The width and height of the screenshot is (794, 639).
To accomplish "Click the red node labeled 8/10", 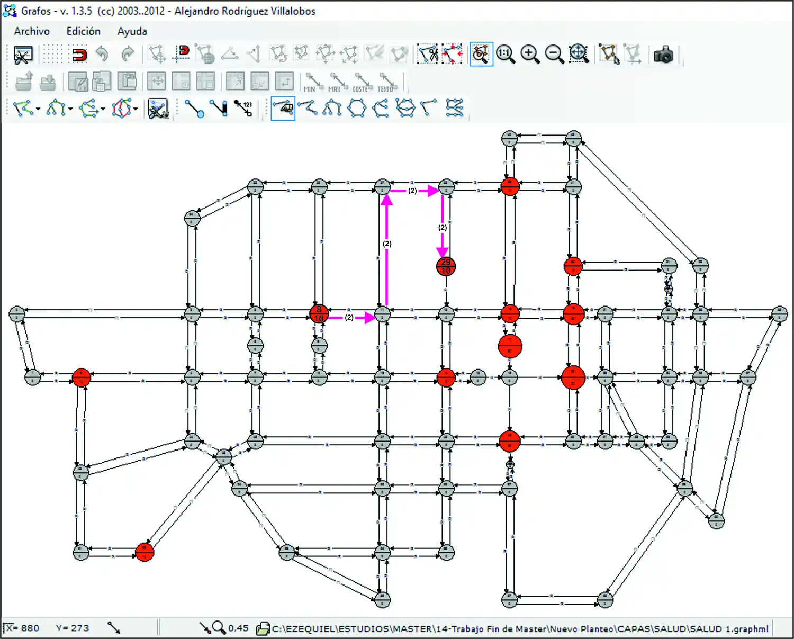I will (x=319, y=314).
